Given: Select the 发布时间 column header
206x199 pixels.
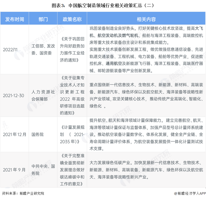Looking at the screenshot, I should click(15, 19).
